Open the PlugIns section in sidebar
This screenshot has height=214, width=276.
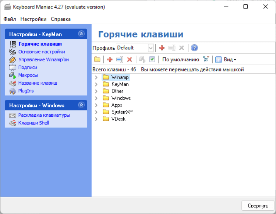[26, 91]
